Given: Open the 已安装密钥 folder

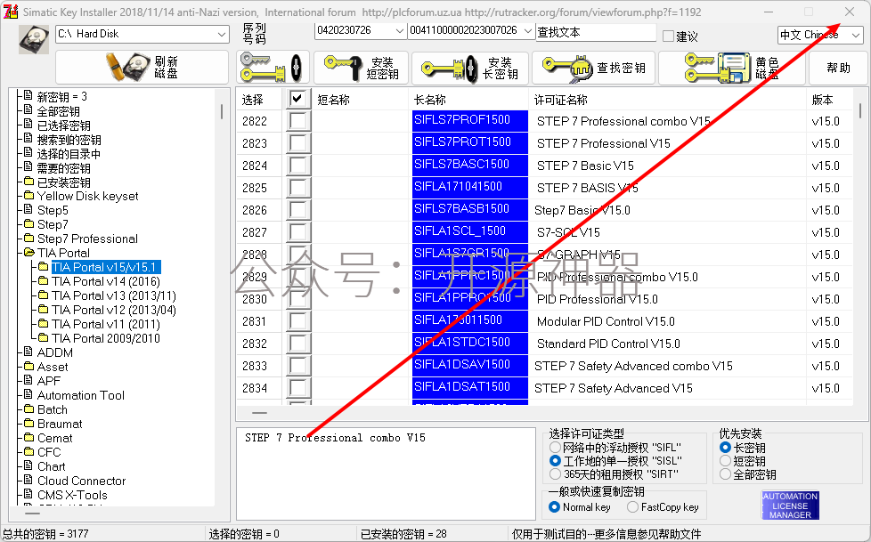Looking at the screenshot, I should coord(63,182).
